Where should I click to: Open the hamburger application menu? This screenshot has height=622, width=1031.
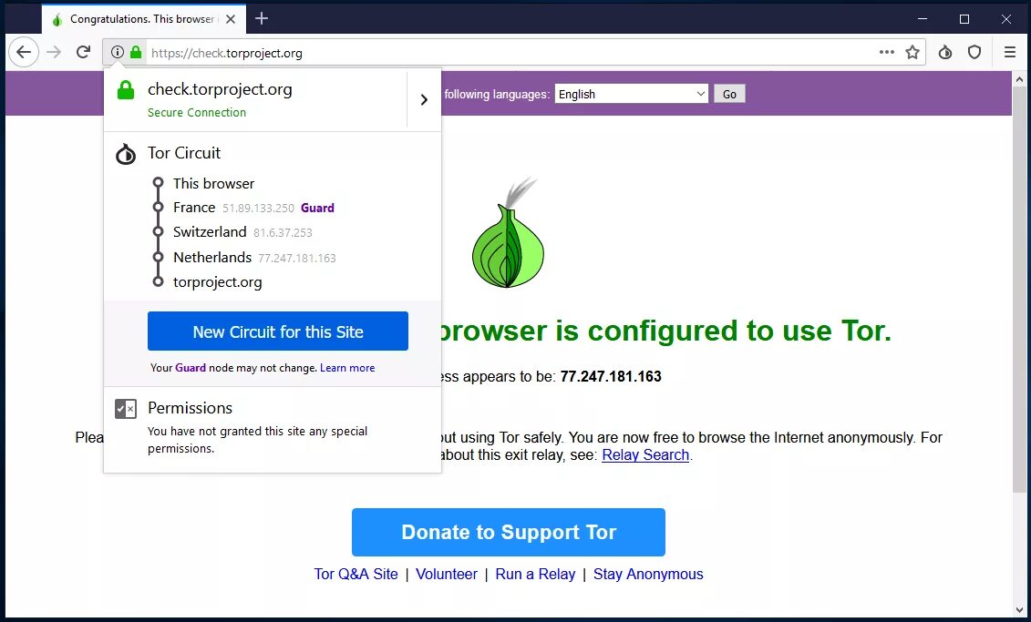[1010, 53]
